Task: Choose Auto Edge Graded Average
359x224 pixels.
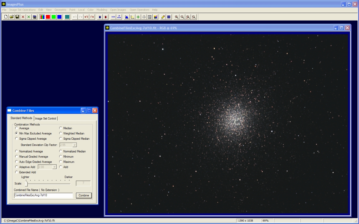Action: 16,161
